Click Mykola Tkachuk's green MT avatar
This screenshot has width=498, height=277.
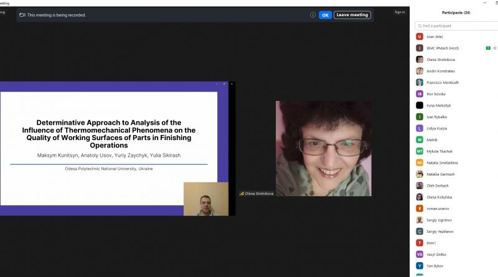420,151
